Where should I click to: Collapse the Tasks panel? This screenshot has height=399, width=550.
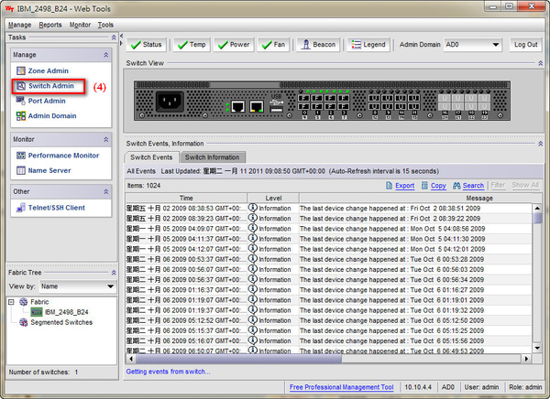(114, 38)
